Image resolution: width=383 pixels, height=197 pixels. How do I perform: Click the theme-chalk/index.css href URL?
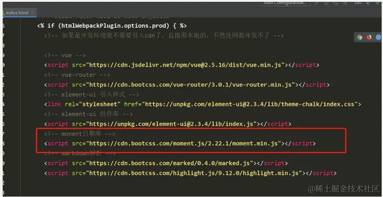(250, 105)
